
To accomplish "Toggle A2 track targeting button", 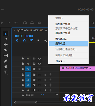I will click(x=28, y=80).
